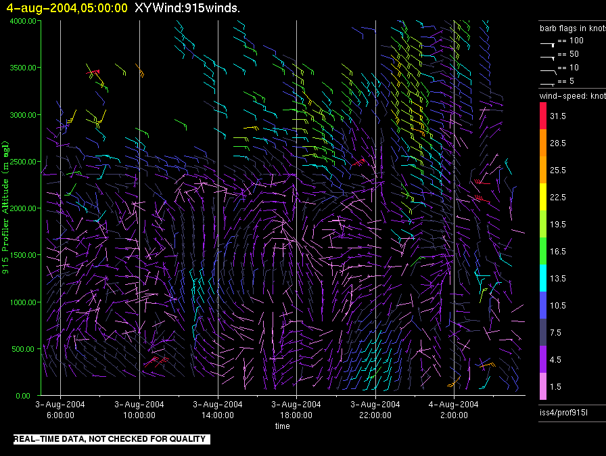Click the 'barb flags in knots' legend heading
Viewport: 606px width, 456px height.
click(573, 28)
